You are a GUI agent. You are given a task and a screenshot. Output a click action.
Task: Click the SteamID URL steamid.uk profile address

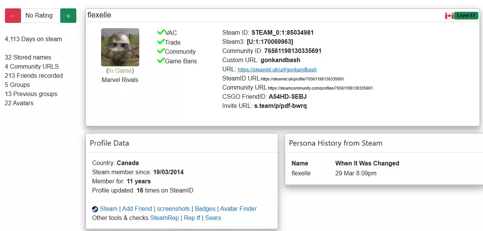(303, 79)
